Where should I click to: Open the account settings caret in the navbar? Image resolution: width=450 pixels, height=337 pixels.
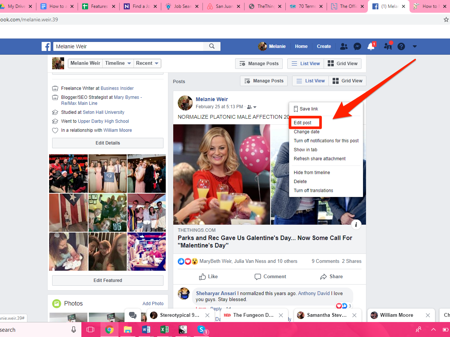(x=414, y=46)
